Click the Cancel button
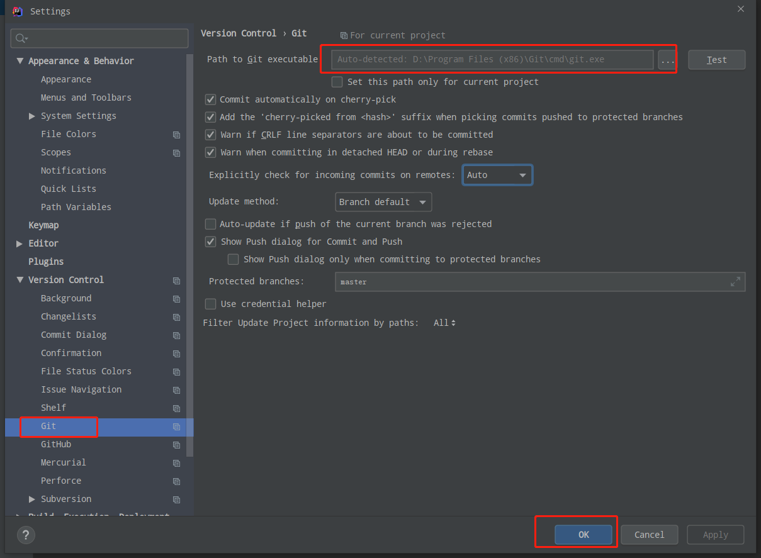This screenshot has width=761, height=558. point(650,535)
